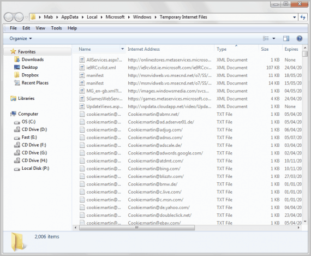The width and height of the screenshot is (311, 256).
Task: Open the Tools menu
Action: pyautogui.click(x=56, y=28)
